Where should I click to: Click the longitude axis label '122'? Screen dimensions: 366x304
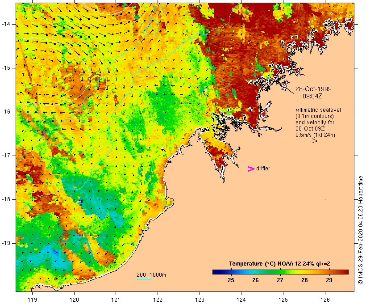tap(158, 300)
